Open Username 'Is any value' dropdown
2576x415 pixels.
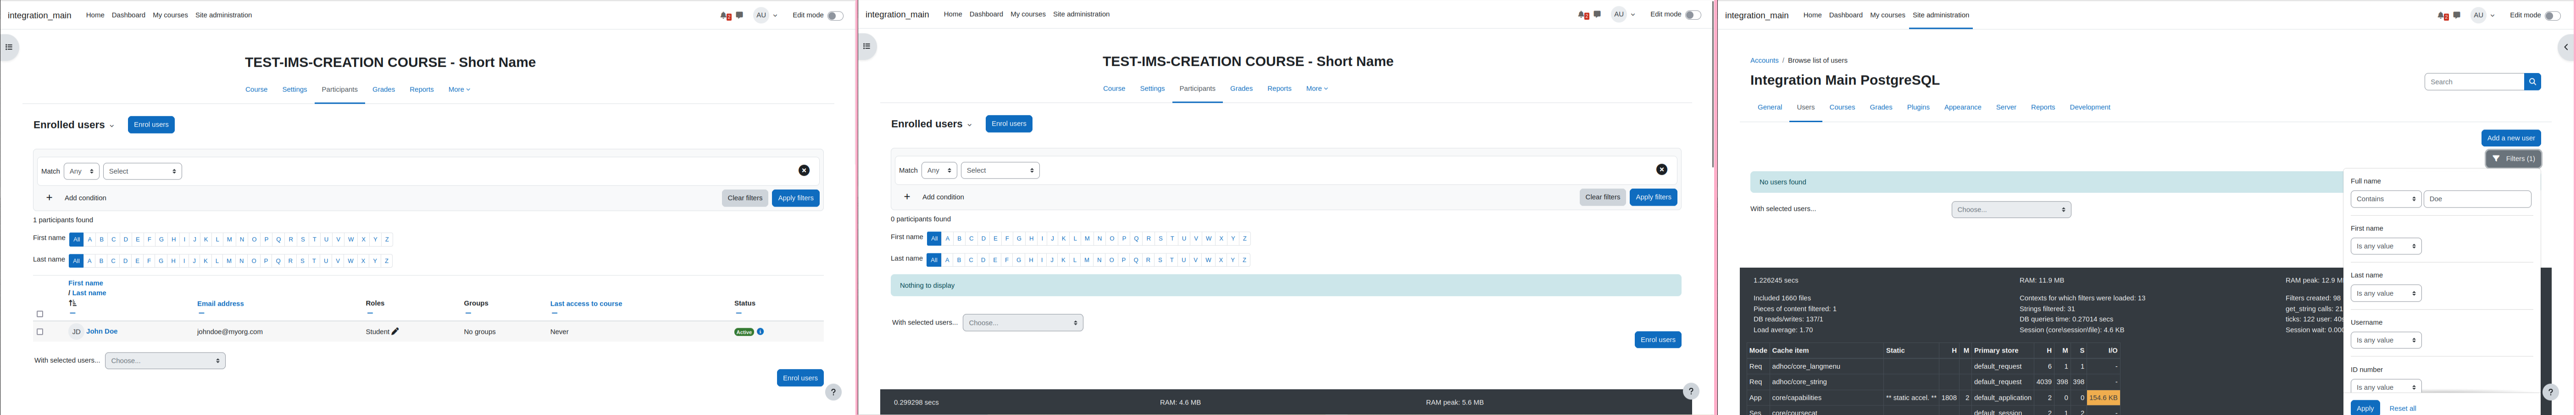pos(2385,340)
